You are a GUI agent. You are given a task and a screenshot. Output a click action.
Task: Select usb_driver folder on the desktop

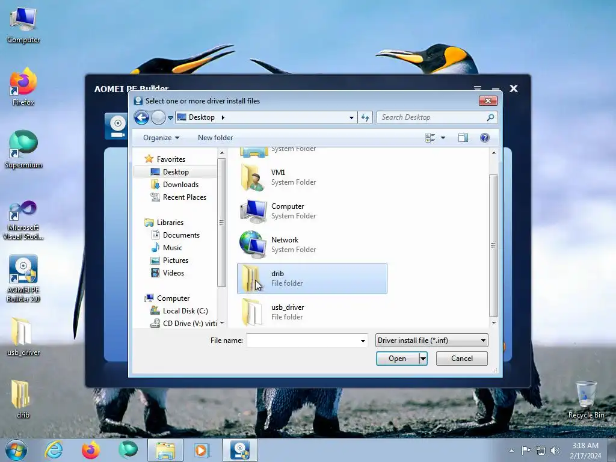click(23, 337)
